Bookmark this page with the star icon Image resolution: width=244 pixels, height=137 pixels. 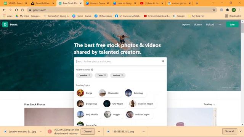coord(214,10)
